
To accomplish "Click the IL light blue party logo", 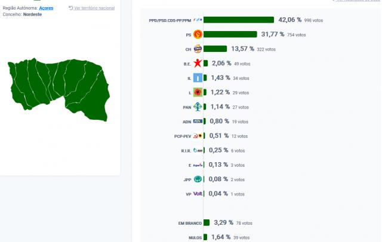I will pos(198,78).
